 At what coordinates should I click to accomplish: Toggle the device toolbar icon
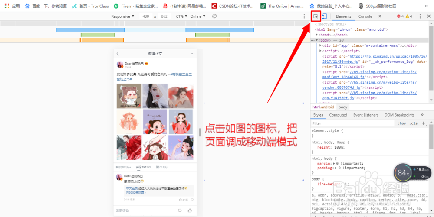pyautogui.click(x=324, y=16)
